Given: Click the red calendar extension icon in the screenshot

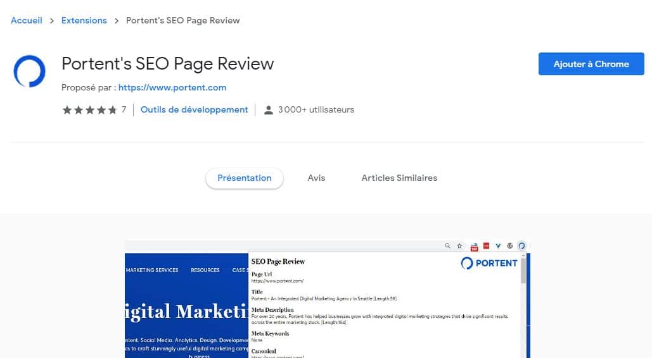Looking at the screenshot, I should pyautogui.click(x=474, y=247).
